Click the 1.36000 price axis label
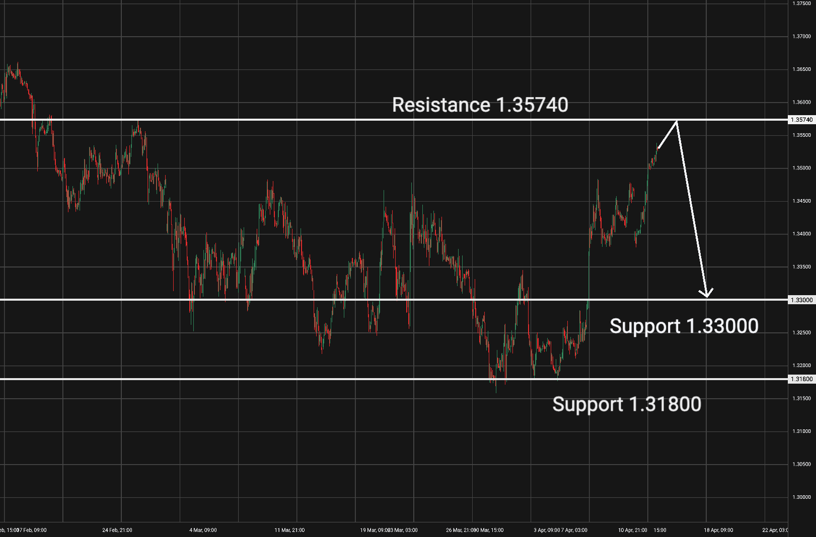Image resolution: width=816 pixels, height=537 pixels. [802, 102]
